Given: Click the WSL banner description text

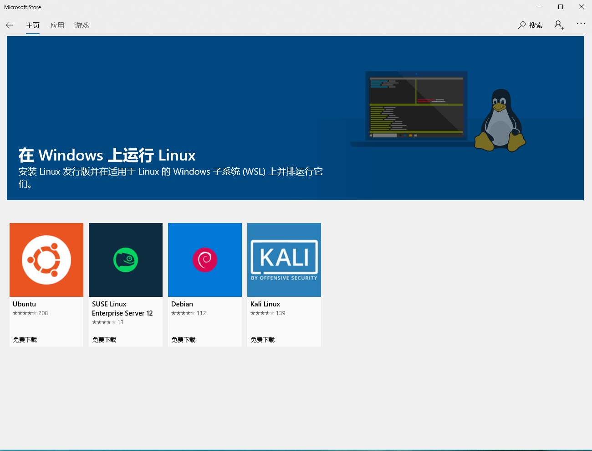Looking at the screenshot, I should pos(170,177).
